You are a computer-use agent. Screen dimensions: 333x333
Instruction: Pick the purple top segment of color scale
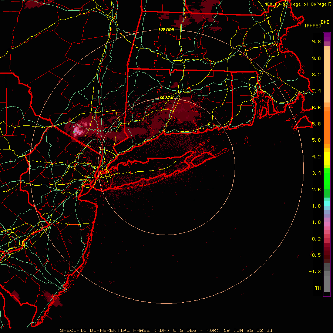pos(327,37)
